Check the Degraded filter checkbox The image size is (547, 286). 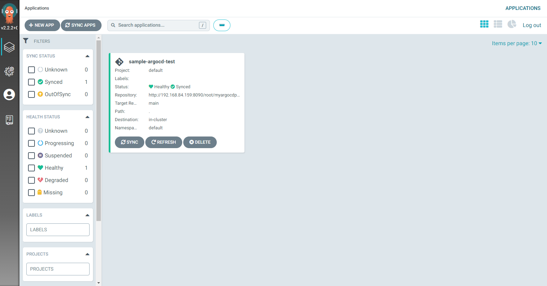pos(31,180)
